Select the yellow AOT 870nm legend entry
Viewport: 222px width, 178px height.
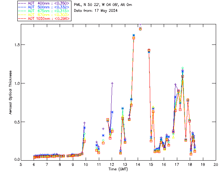pos(49,15)
